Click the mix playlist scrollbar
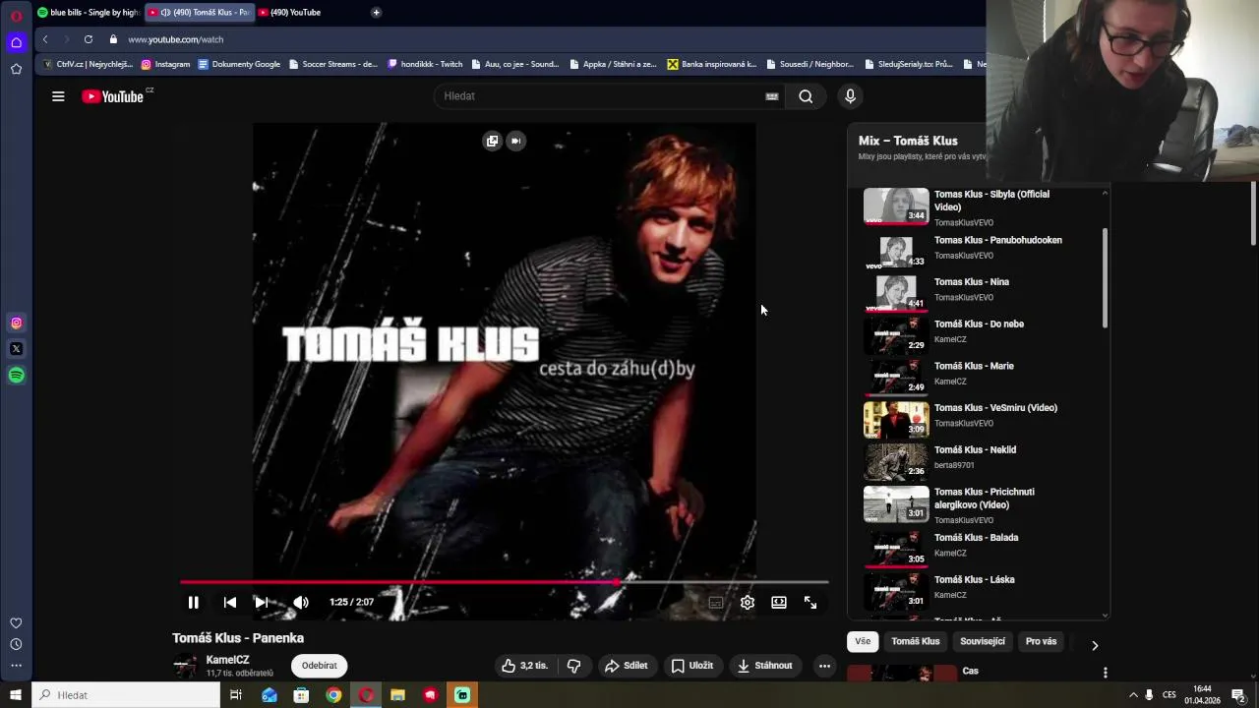The width and height of the screenshot is (1259, 708). pos(1105,278)
